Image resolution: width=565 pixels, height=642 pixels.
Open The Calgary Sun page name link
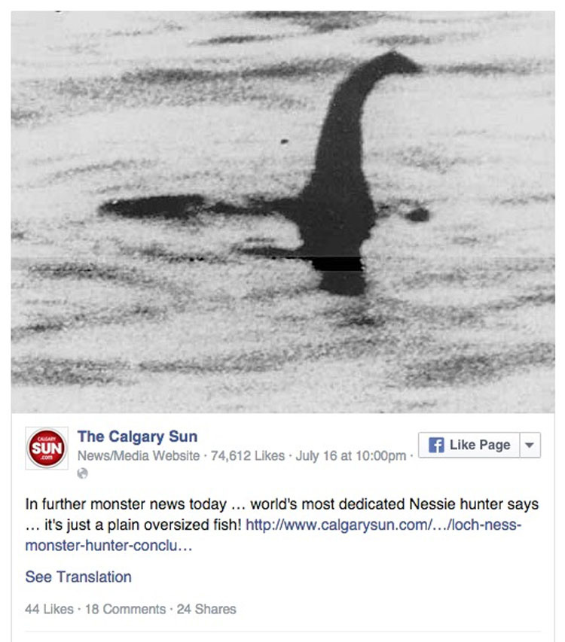[137, 437]
